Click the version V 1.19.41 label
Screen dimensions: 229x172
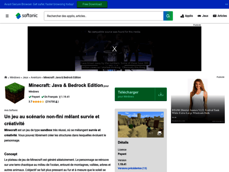click(64, 97)
